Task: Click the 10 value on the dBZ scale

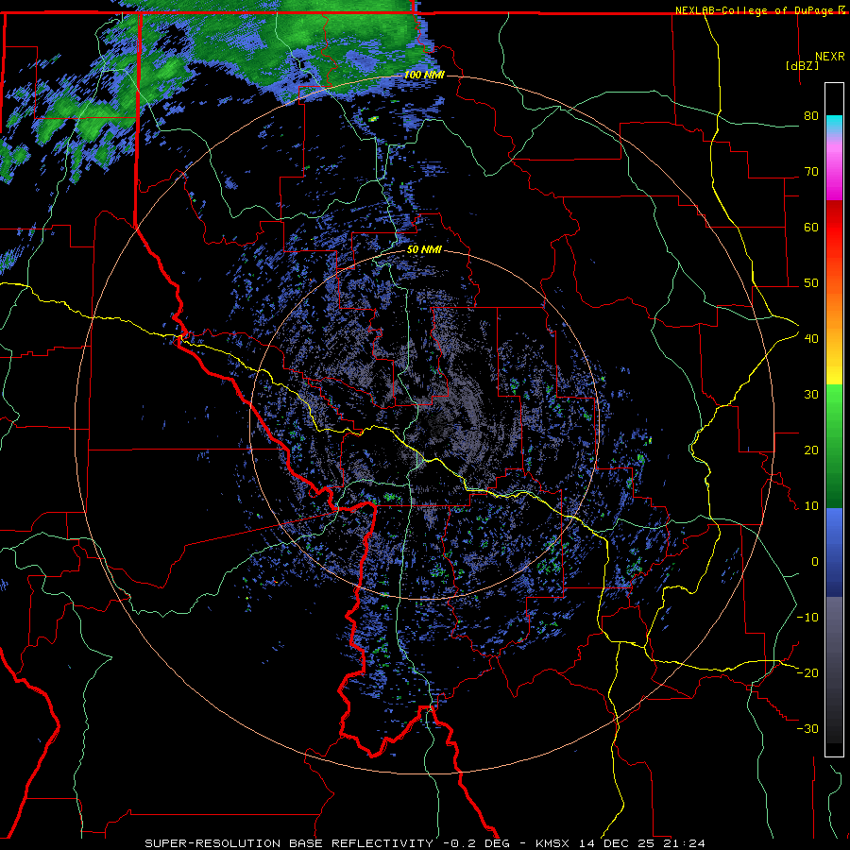Action: [x=811, y=506]
